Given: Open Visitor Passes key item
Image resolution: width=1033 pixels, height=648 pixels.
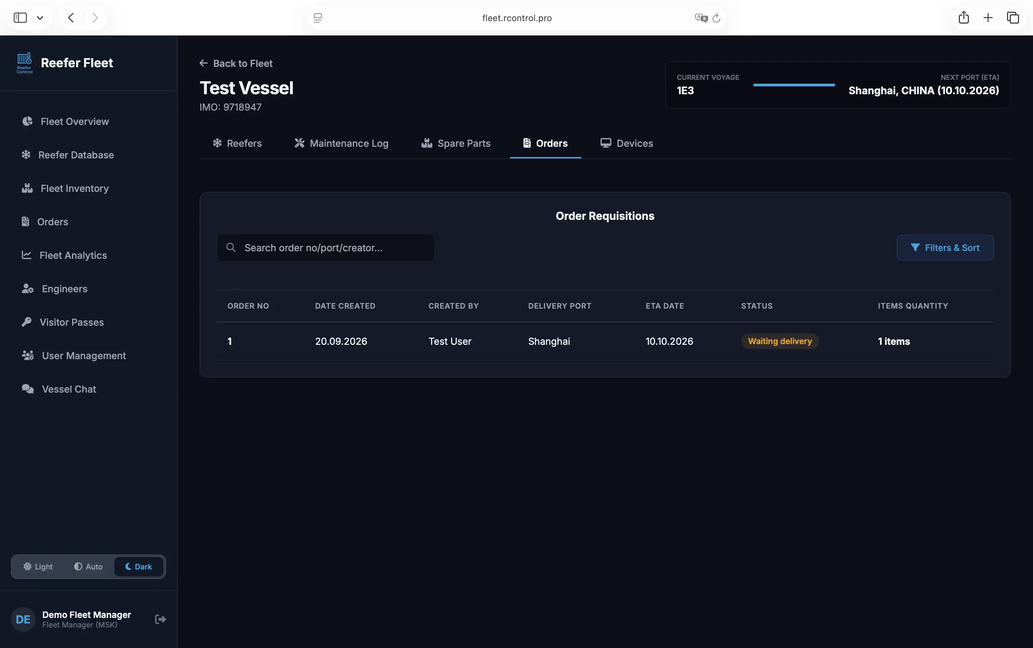Looking at the screenshot, I should tap(63, 322).
